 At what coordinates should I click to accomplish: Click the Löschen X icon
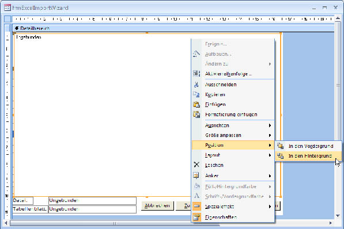(196, 165)
